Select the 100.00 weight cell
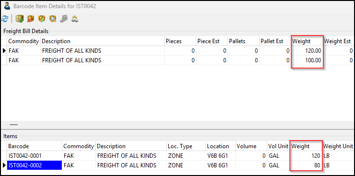The height and width of the screenshot is (176, 355). [x=307, y=60]
